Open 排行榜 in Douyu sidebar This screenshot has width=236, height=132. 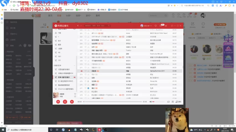coord(13,28)
